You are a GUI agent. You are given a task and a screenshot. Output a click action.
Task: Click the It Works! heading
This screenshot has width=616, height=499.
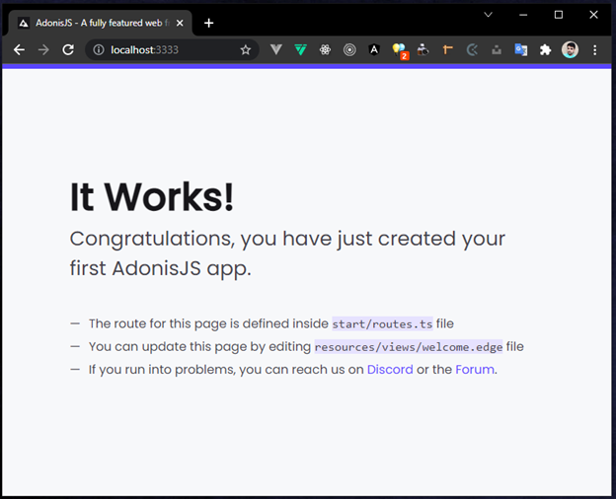coord(152,196)
